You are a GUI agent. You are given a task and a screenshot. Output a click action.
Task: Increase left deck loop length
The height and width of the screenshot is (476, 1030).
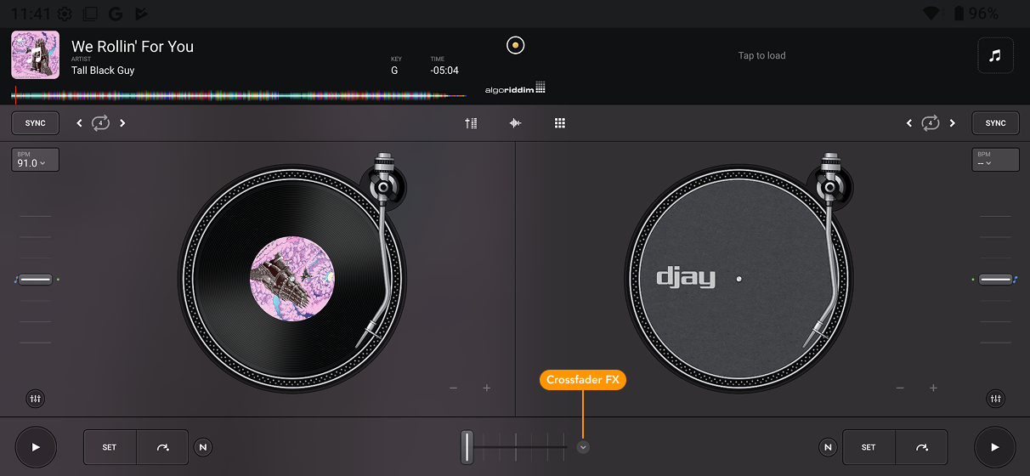122,123
